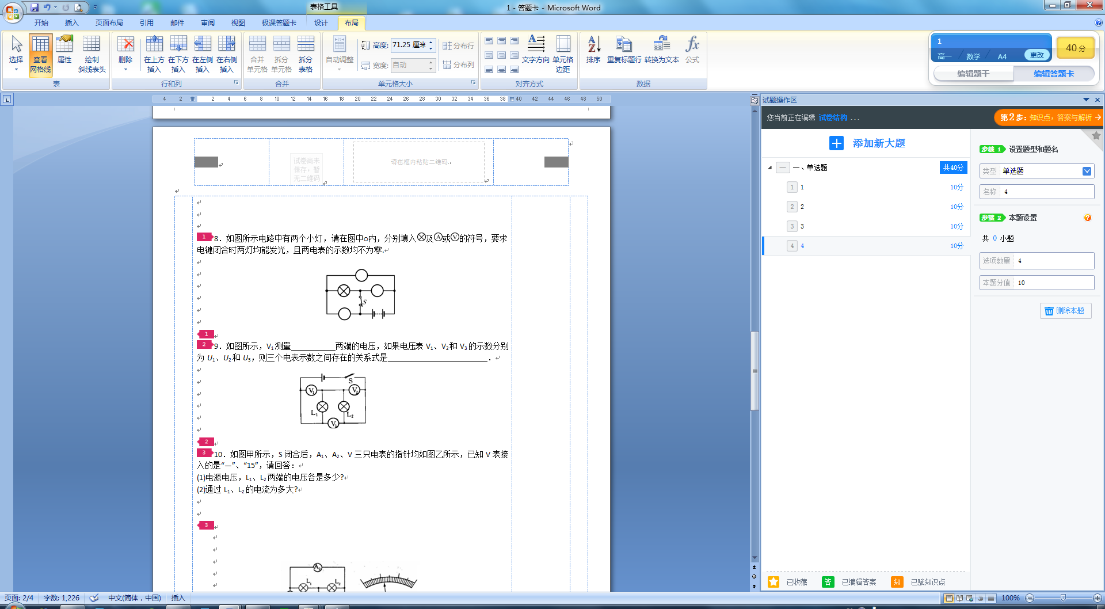Click the document vertical scrollbar thumb

[755, 371]
